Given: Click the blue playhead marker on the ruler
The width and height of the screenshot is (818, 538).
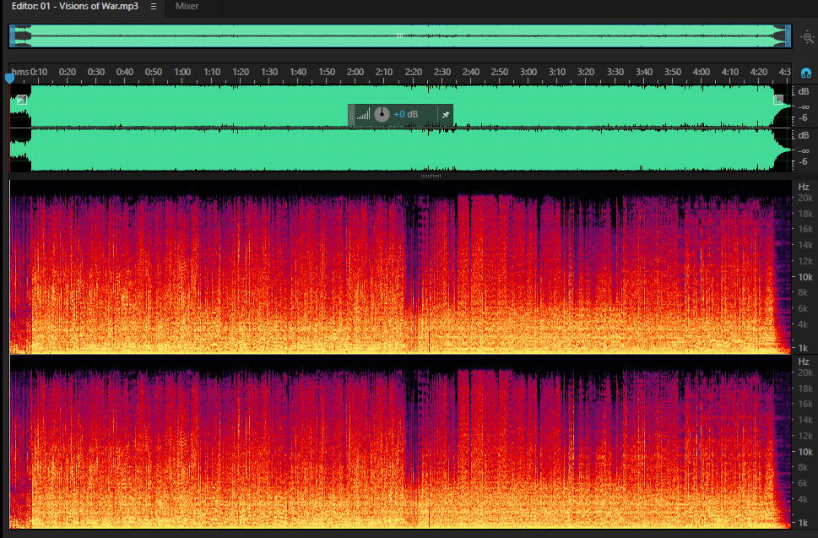Looking at the screenshot, I should (x=9, y=79).
